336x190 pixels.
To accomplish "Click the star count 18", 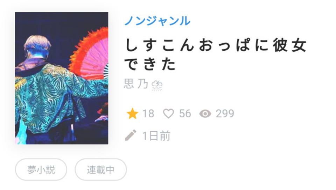I will click(148, 114).
